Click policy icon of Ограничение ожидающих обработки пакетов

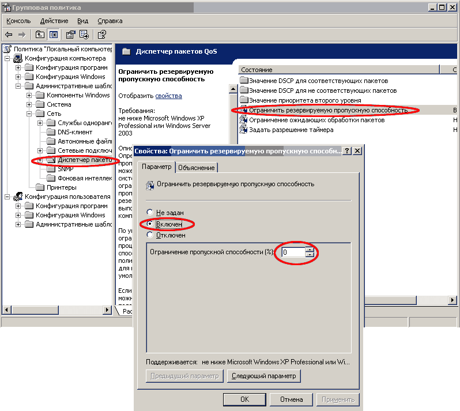(x=243, y=120)
